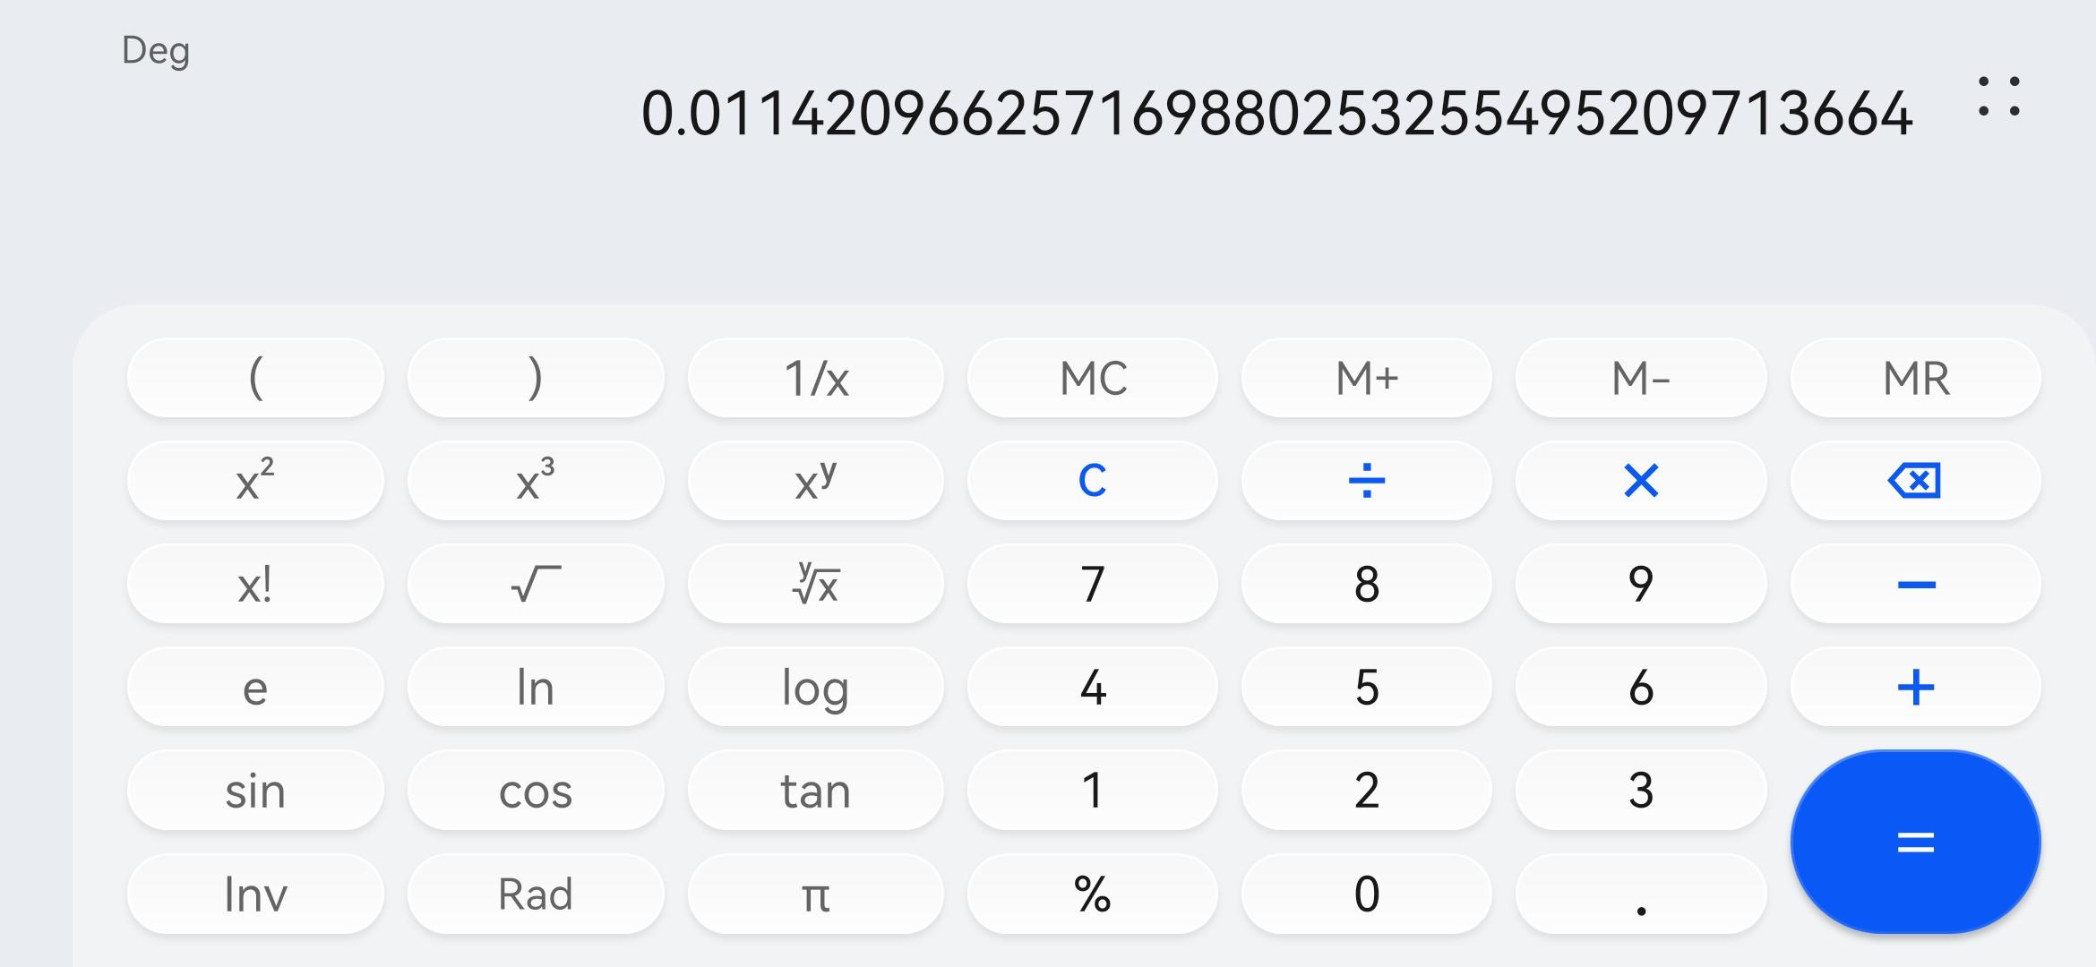Tap the division operator key
Image resolution: width=2096 pixels, height=967 pixels.
(1366, 481)
